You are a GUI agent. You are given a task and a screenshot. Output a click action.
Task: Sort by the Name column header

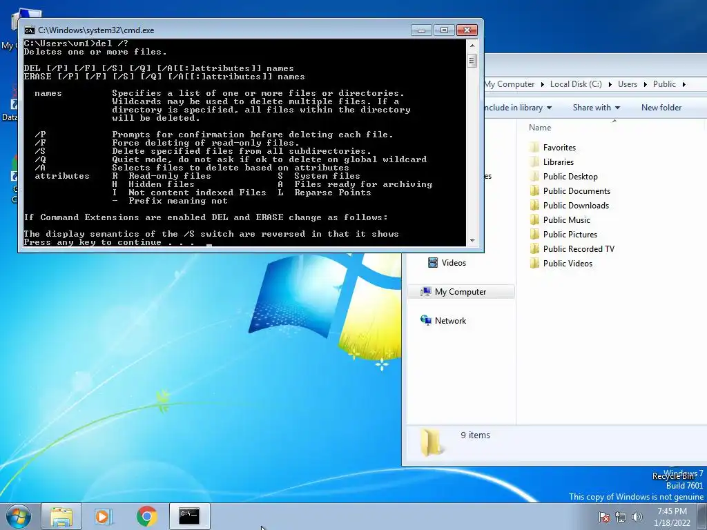(540, 128)
